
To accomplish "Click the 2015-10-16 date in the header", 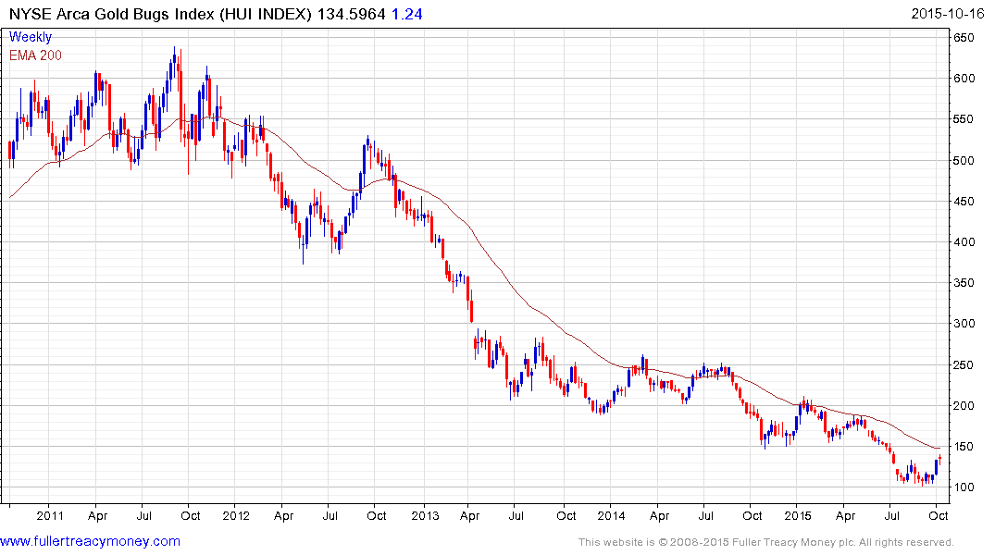I will coord(947,14).
